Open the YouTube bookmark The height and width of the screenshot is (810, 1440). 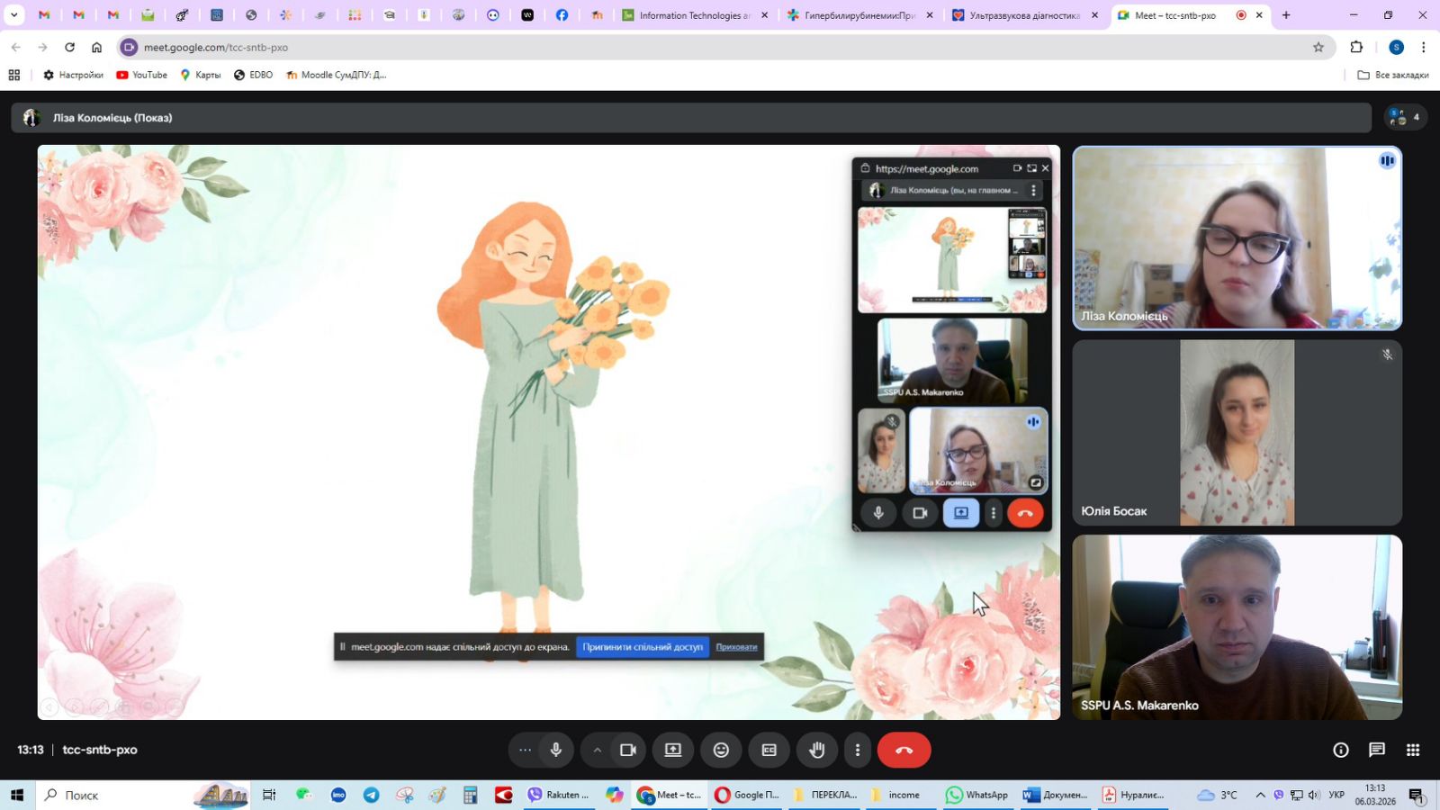click(x=142, y=75)
